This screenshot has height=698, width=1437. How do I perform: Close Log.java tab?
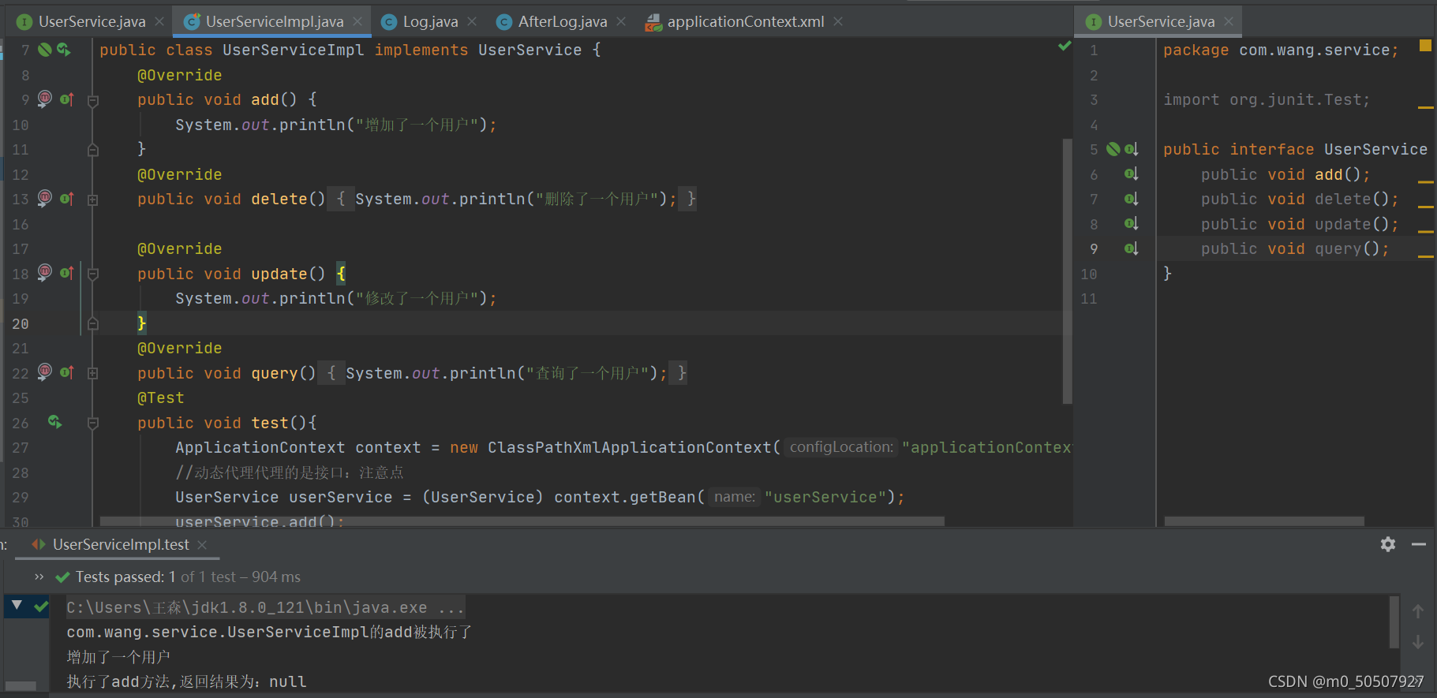pyautogui.click(x=472, y=21)
